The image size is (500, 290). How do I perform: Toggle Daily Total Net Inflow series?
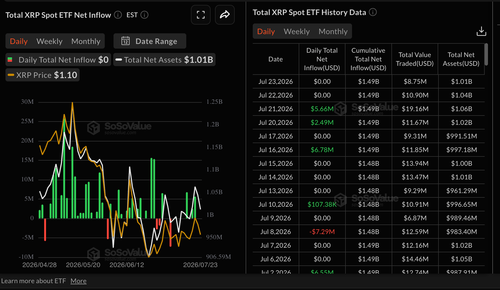58,60
